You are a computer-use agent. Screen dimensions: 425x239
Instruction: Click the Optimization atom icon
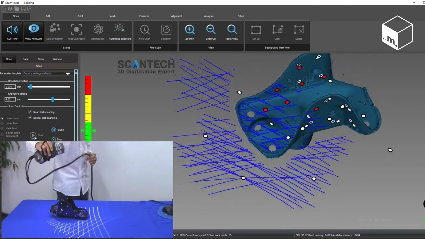(x=98, y=32)
